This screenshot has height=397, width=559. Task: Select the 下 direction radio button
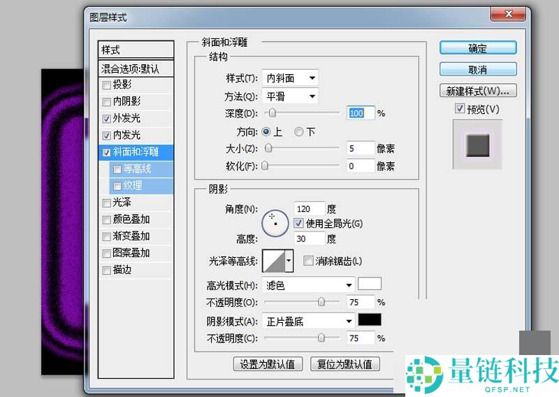[x=299, y=131]
